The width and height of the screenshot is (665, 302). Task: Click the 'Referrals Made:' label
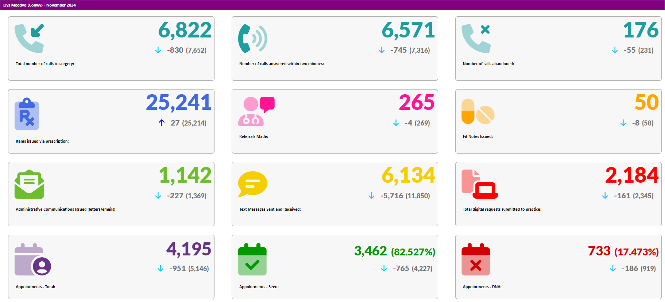tap(254, 136)
